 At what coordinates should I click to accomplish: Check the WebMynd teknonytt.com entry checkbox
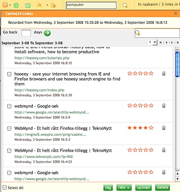pyautogui.click(x=9, y=151)
